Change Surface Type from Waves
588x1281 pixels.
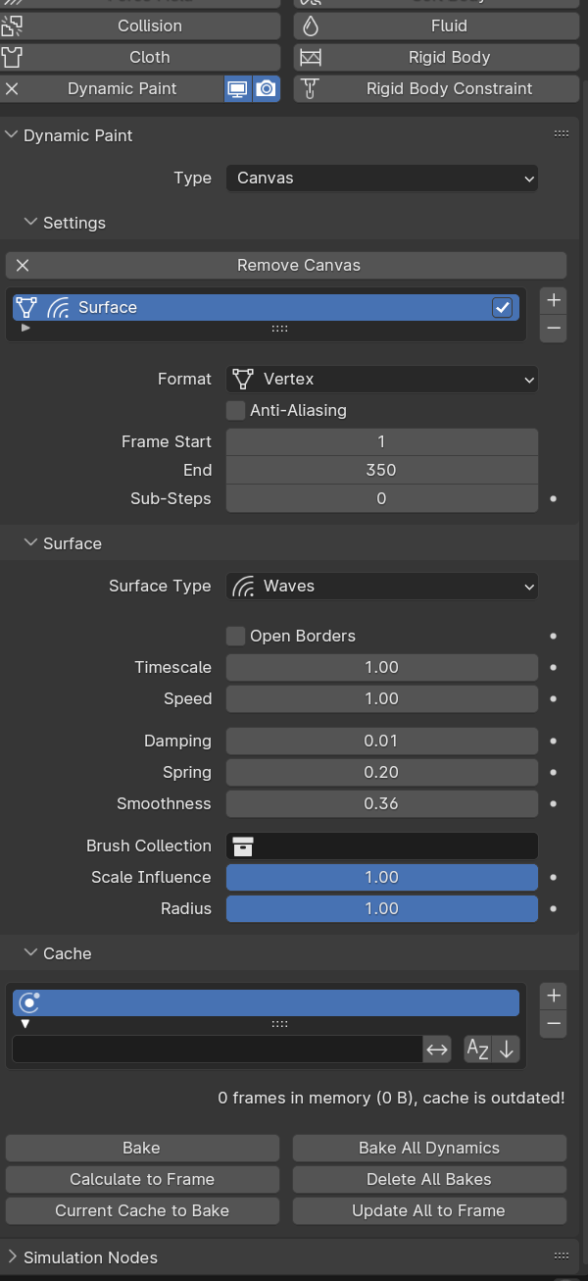(x=381, y=586)
